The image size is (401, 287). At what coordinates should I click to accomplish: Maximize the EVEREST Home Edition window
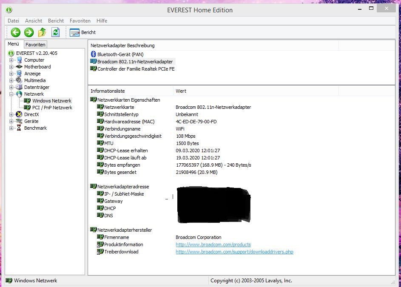click(371, 9)
